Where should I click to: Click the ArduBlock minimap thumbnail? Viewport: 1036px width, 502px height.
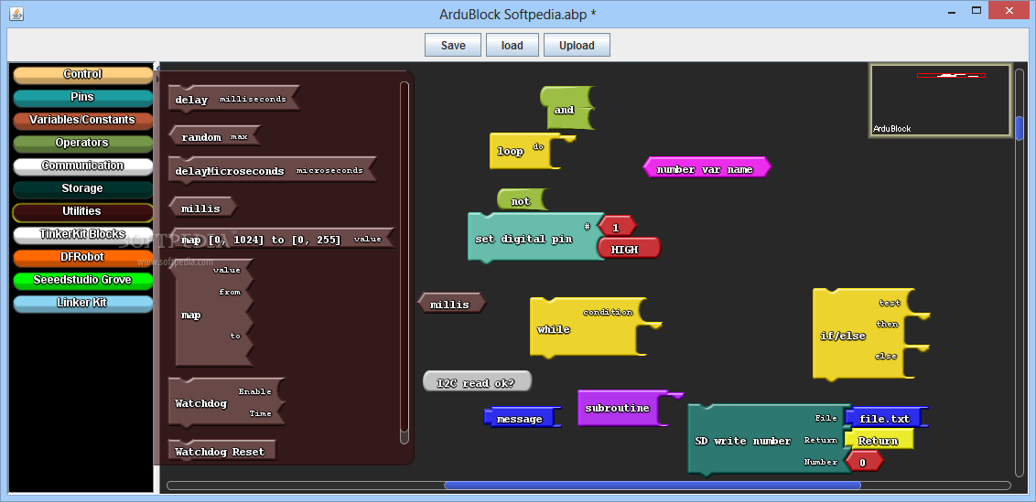click(940, 100)
